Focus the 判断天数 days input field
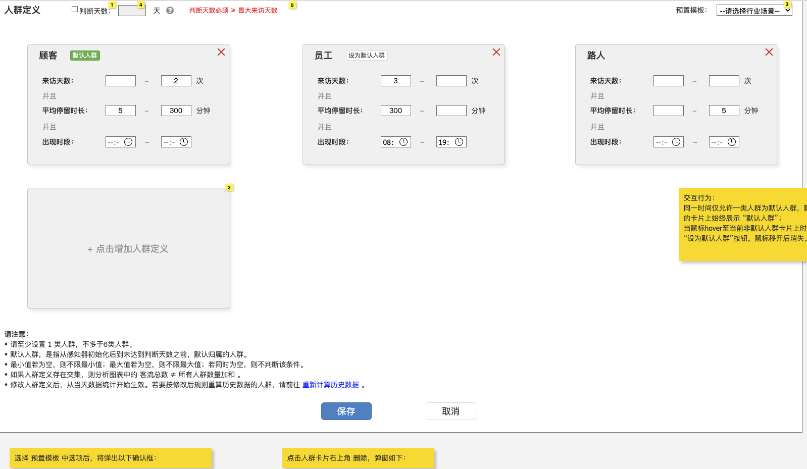The width and height of the screenshot is (807, 469). pyautogui.click(x=132, y=11)
